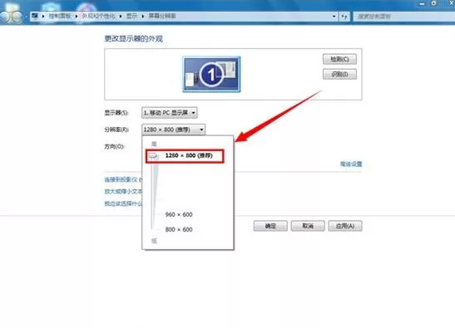Expand the resolution (分辨率) dropdown arrow

coord(201,130)
